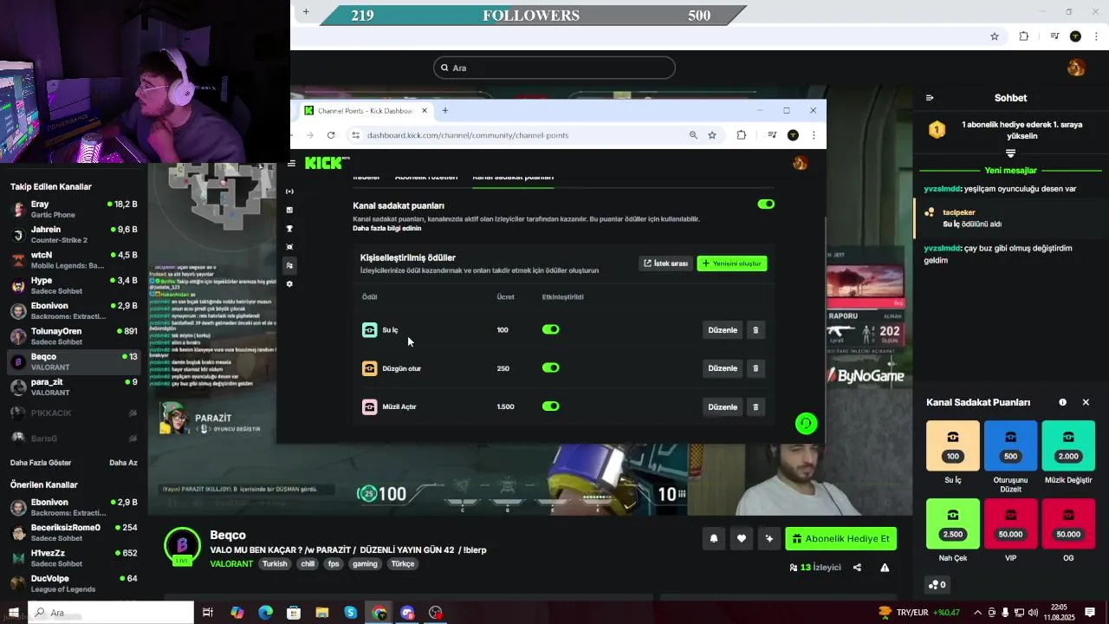Report the stream with warning triangle icon
The height and width of the screenshot is (624, 1109).
885,568
